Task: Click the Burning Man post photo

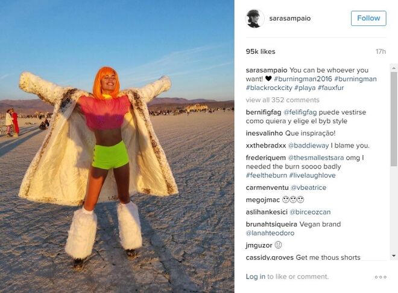Action: click(117, 146)
